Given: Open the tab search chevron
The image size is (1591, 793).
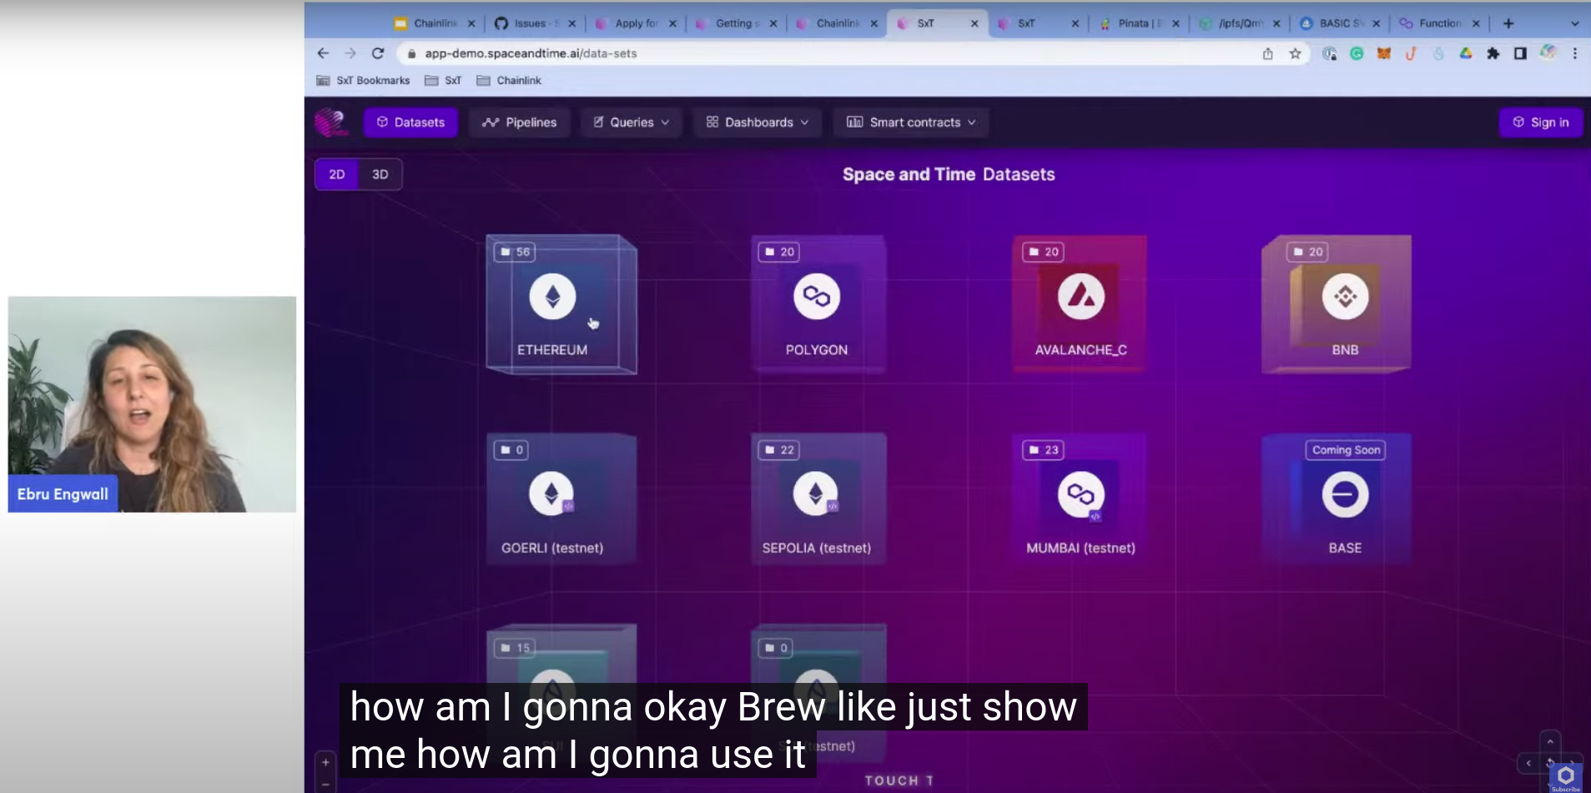Looking at the screenshot, I should pyautogui.click(x=1574, y=23).
